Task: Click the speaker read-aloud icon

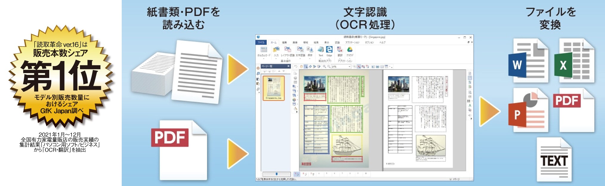Action: click(x=470, y=115)
